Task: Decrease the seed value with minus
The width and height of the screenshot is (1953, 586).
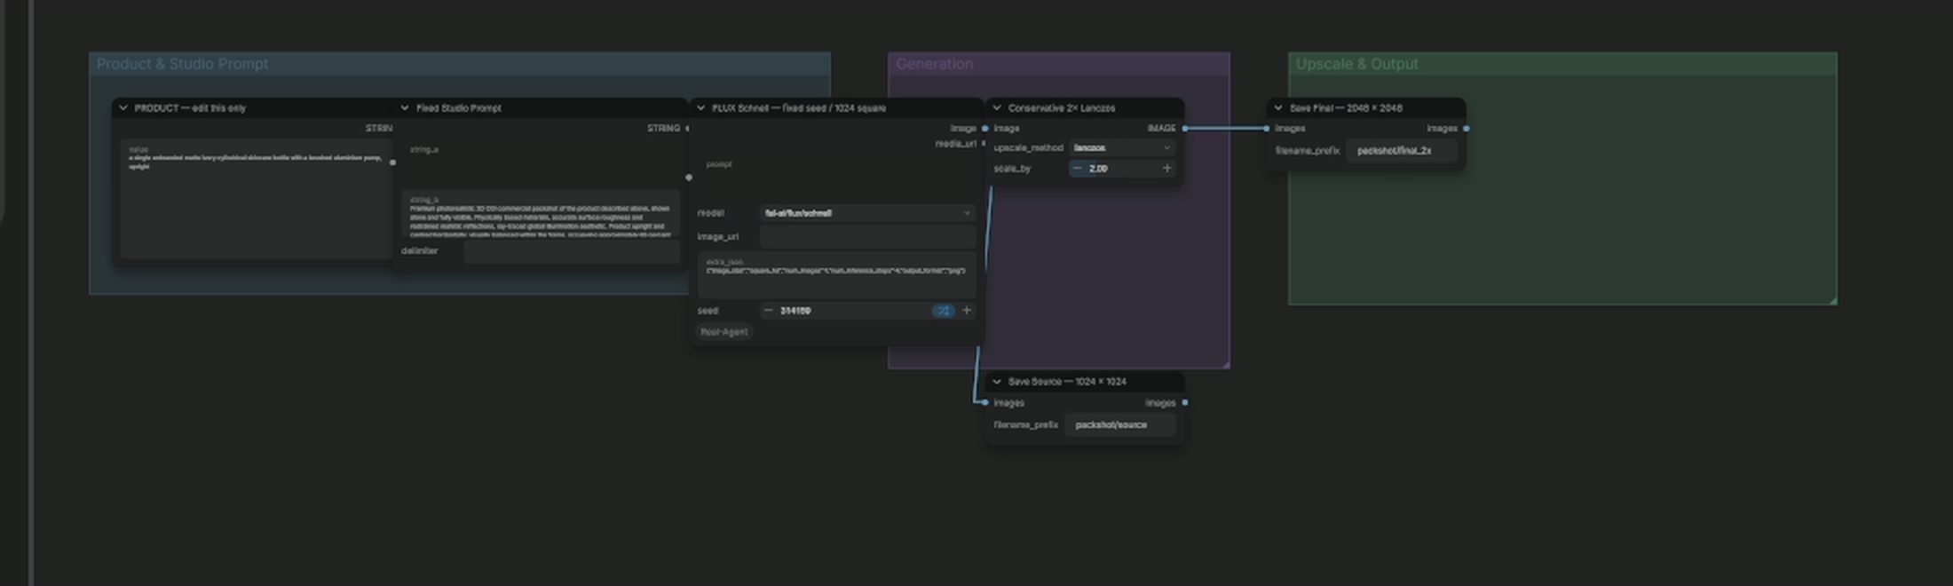Action: coord(768,311)
